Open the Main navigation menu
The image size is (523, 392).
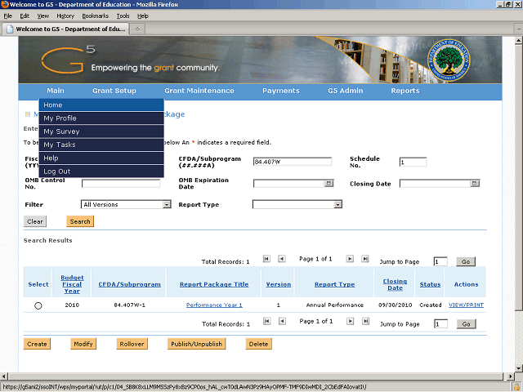[x=56, y=91]
